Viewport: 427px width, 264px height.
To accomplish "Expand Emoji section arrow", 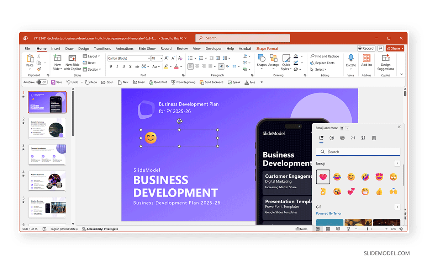I will tap(397, 163).
